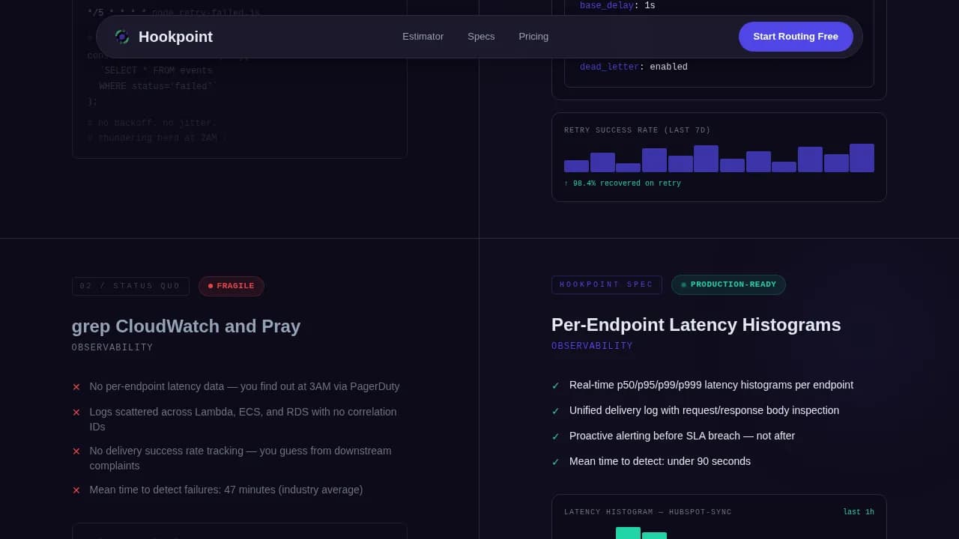Click the checkmark beside Real-time p50/p95/p99/p999 latency
The width and height of the screenshot is (959, 539).
556,386
